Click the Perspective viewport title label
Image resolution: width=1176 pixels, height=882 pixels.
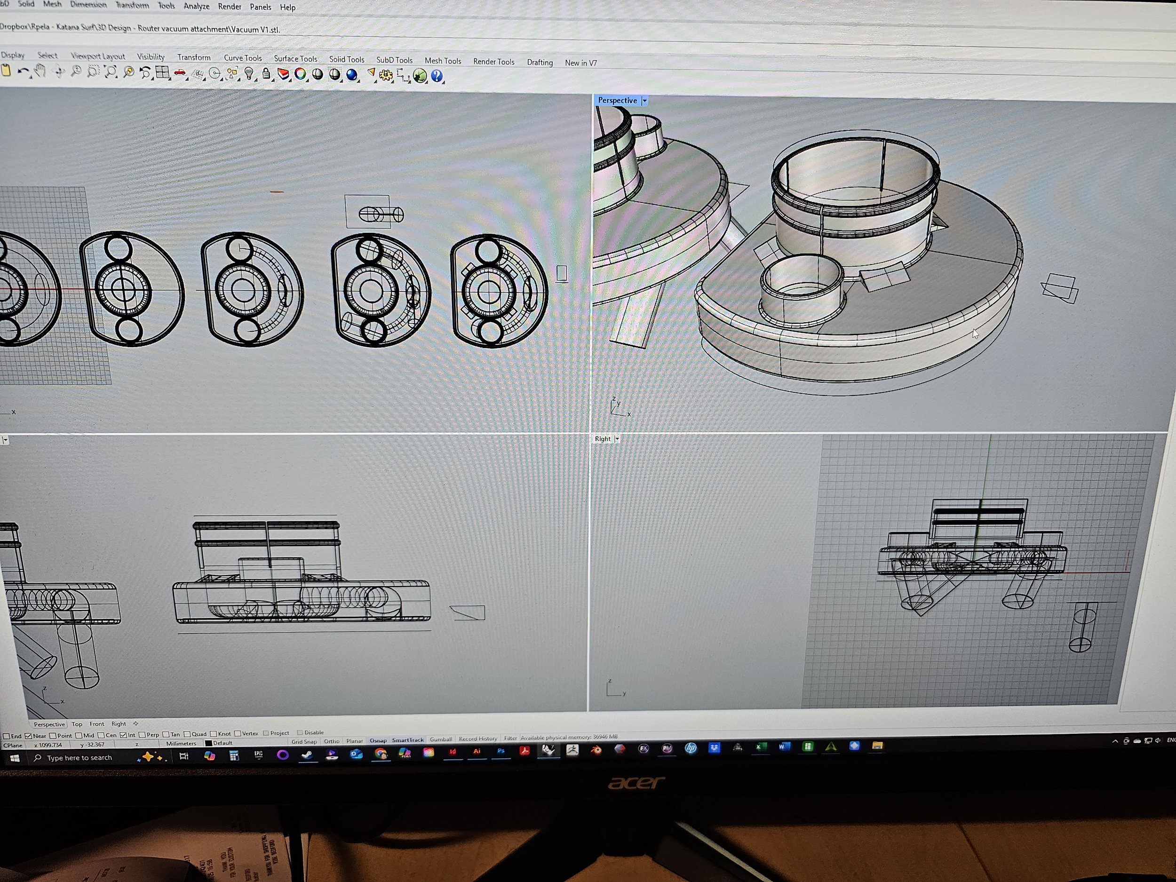[617, 101]
